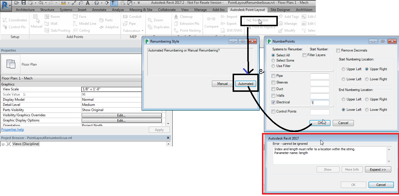Image resolution: width=399 pixels, height=196 pixels.
Task: Check the Pipe system checkbox
Action: tap(273, 76)
